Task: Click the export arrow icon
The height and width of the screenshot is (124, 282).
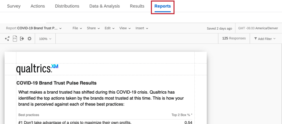Action: pos(22,39)
